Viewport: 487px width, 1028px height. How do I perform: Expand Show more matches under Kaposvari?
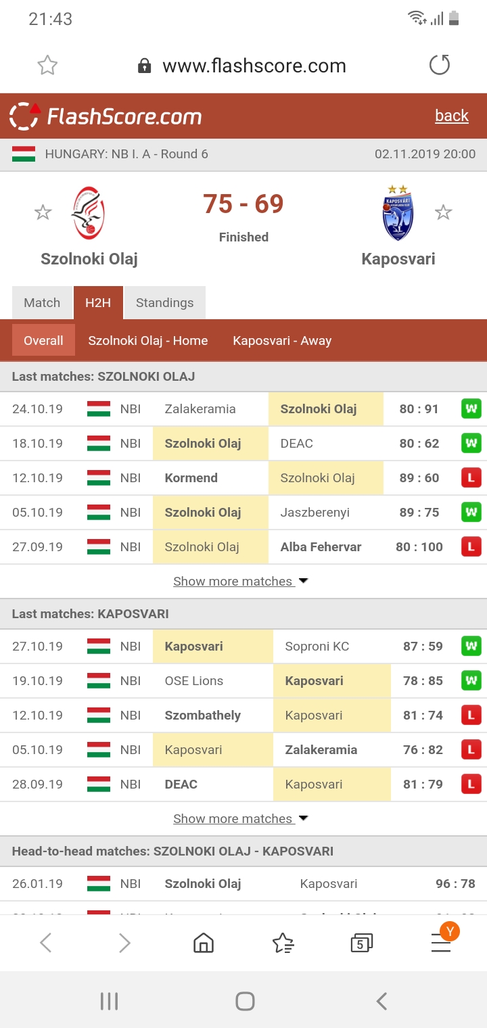241,818
